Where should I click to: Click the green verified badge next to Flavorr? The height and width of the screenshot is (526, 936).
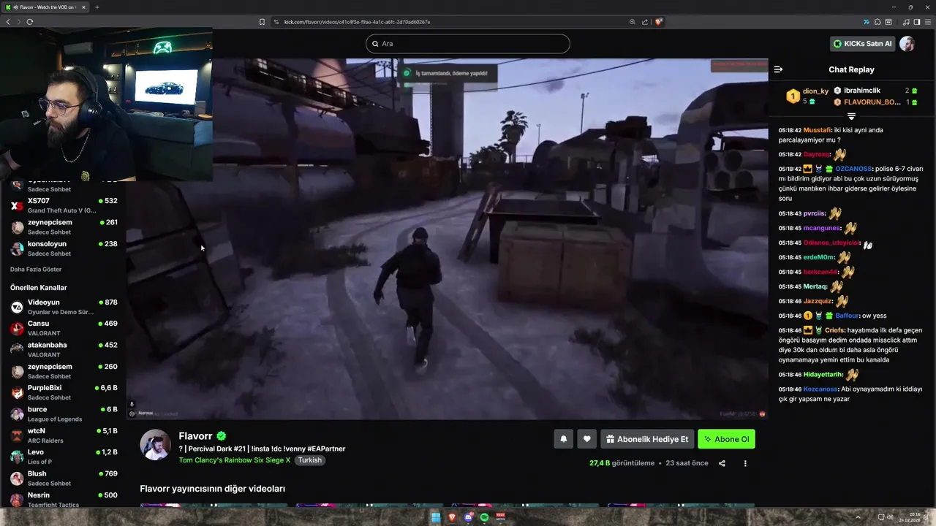[221, 436]
